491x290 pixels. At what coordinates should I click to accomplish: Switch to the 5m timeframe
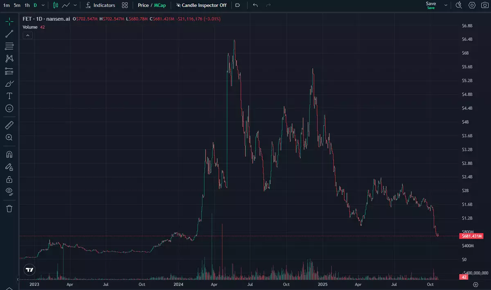click(17, 5)
